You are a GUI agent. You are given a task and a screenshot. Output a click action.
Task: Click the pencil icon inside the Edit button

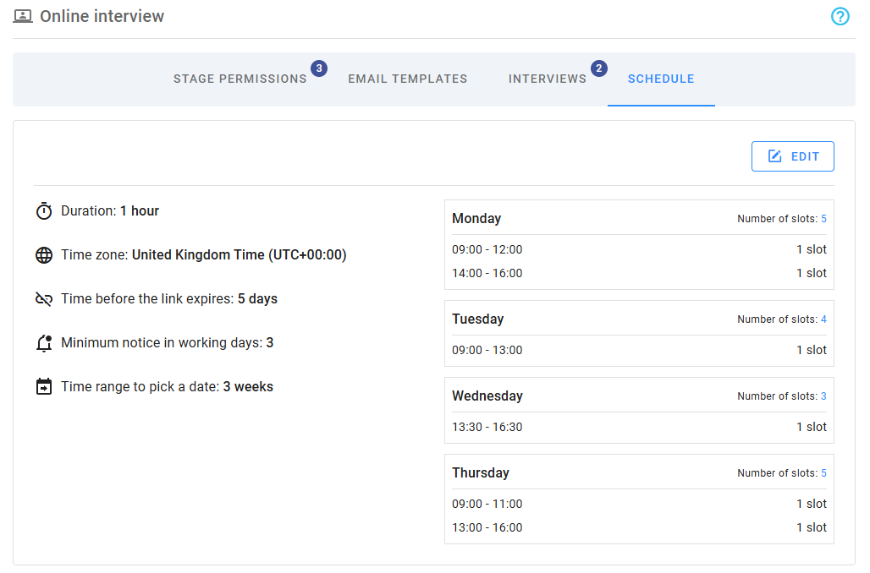pos(774,156)
